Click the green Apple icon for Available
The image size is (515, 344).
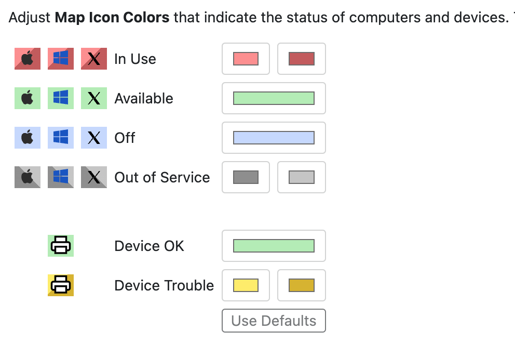(x=28, y=98)
